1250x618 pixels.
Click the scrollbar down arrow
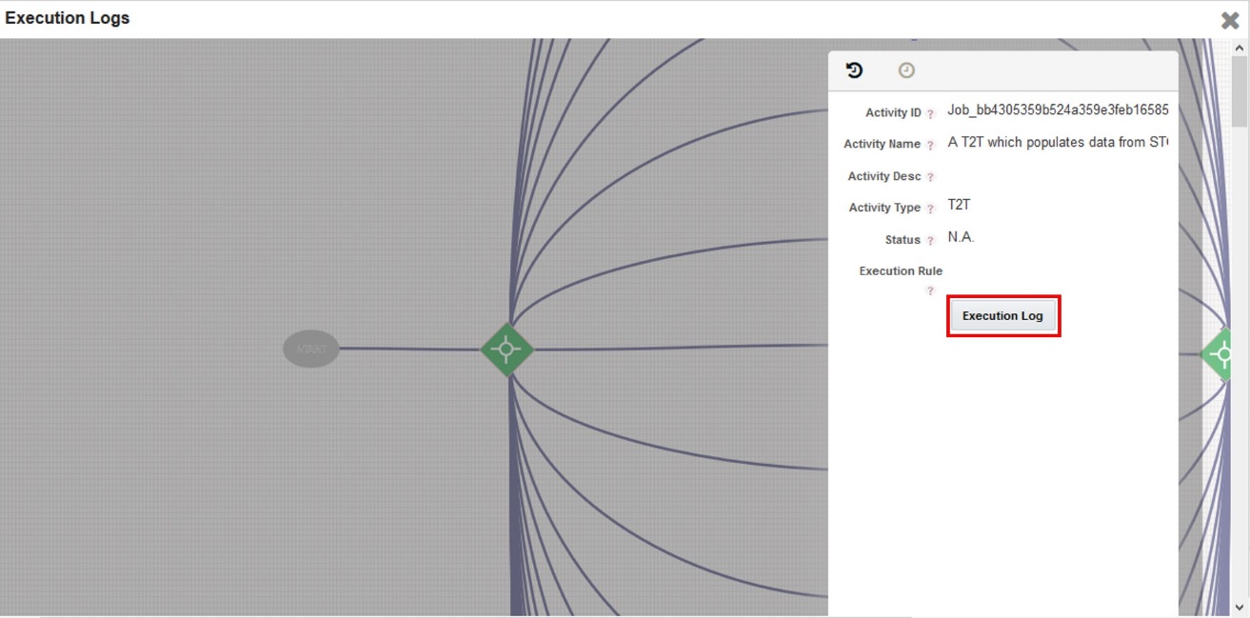[1240, 607]
